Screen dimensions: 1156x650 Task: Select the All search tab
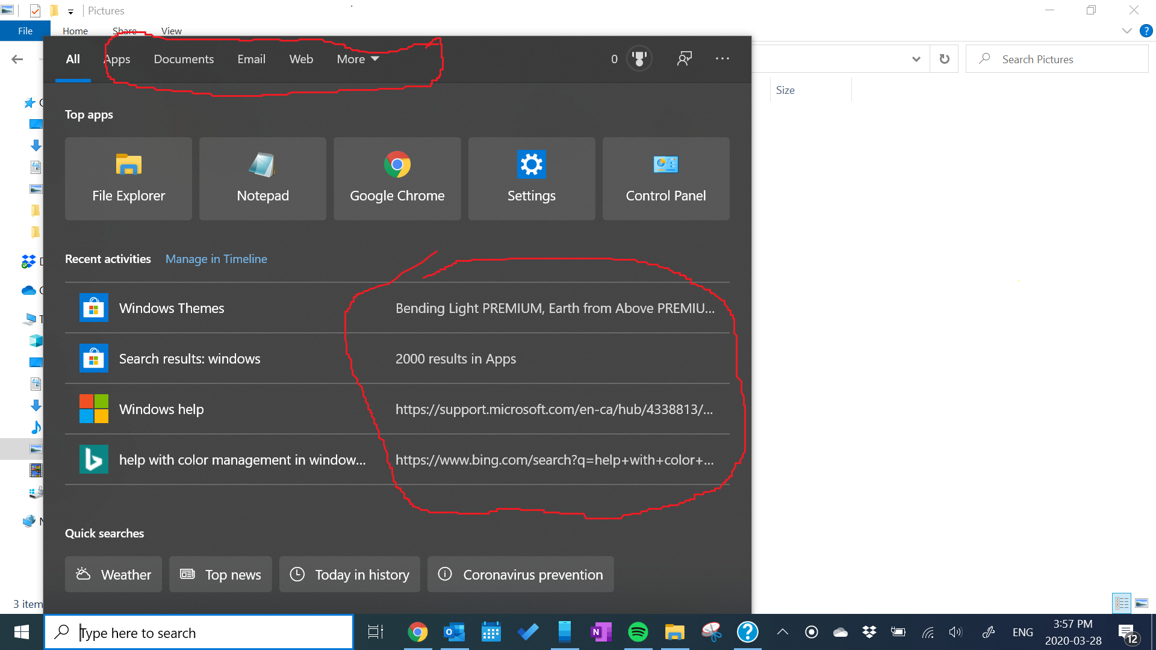[x=73, y=59]
